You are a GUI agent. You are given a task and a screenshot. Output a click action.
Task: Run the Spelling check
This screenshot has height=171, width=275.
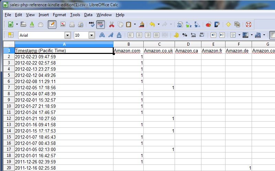pyautogui.click(x=91, y=24)
